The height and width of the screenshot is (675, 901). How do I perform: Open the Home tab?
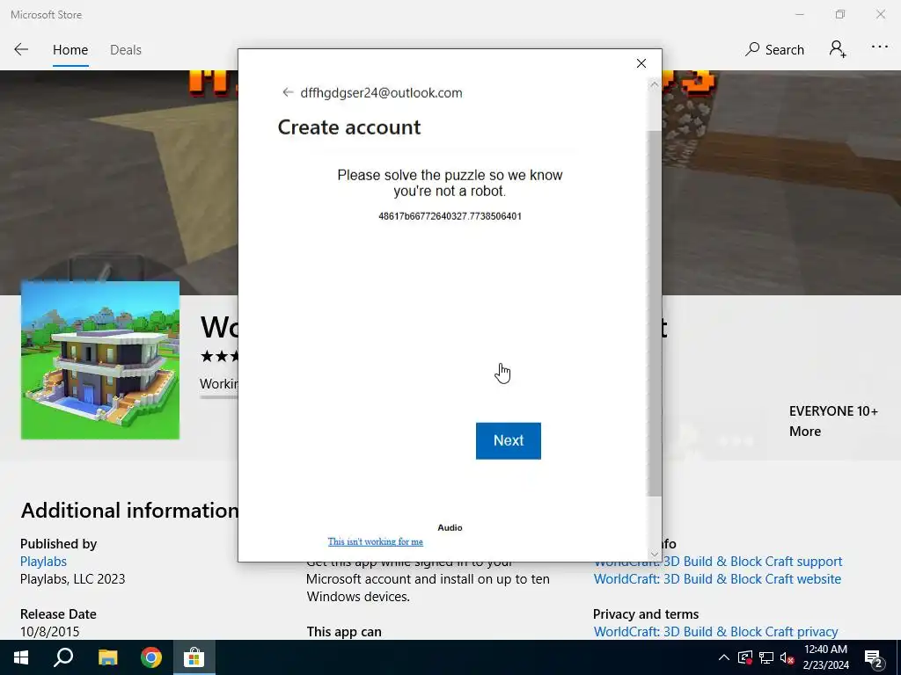(70, 50)
